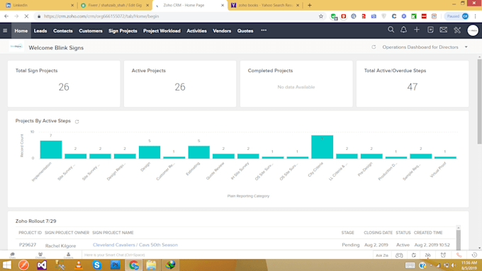Screen dimensions: 482x271
Task: Open the hamburger sidebar menu
Action: click(5, 30)
